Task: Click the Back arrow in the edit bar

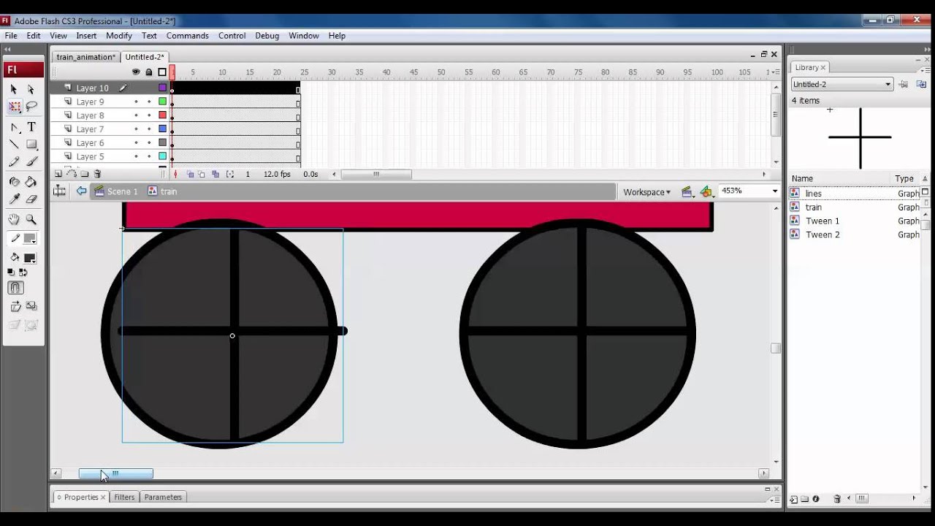Action: pyautogui.click(x=81, y=191)
